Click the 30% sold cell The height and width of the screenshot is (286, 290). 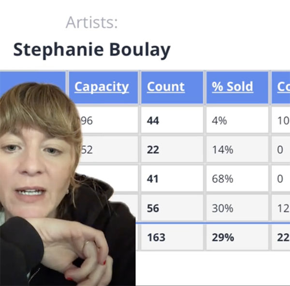pos(237,208)
